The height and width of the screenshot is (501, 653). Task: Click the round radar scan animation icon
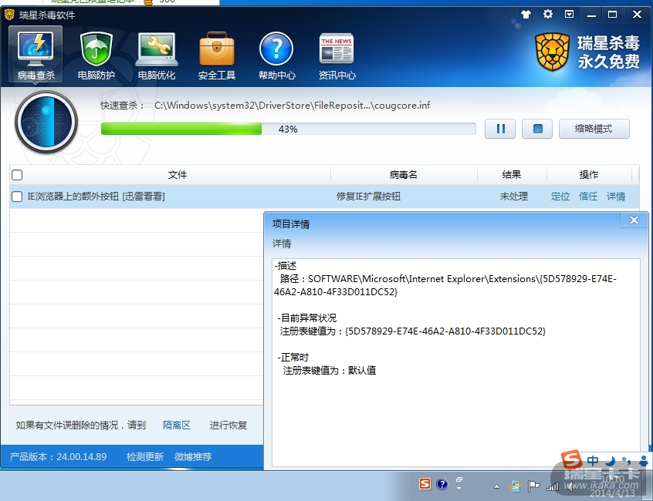click(46, 123)
